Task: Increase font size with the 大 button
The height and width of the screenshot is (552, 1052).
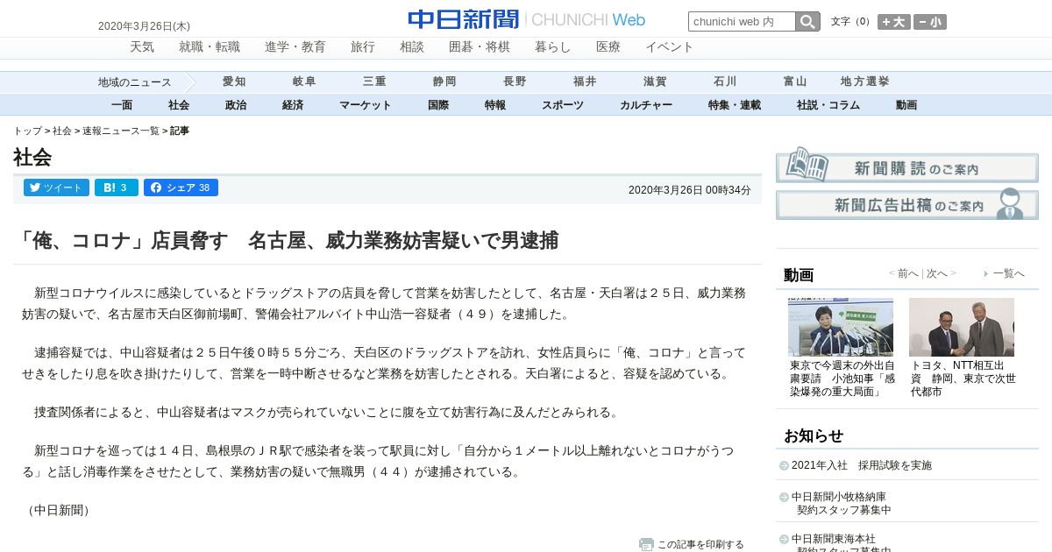Action: [894, 22]
